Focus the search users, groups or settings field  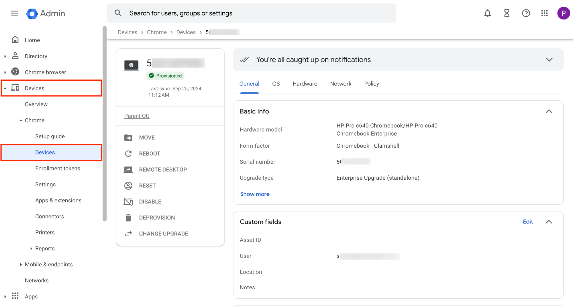click(251, 13)
